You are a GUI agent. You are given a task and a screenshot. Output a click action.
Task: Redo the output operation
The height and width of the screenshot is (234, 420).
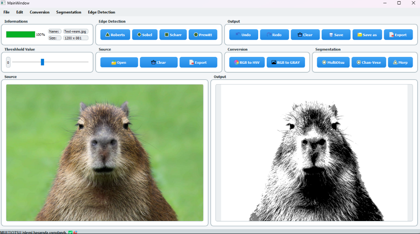[x=274, y=35]
